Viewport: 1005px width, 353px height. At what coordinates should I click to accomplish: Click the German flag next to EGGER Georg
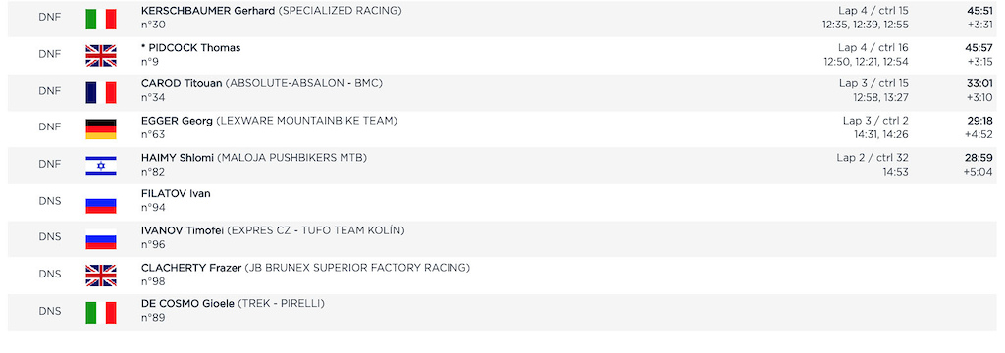(x=101, y=129)
